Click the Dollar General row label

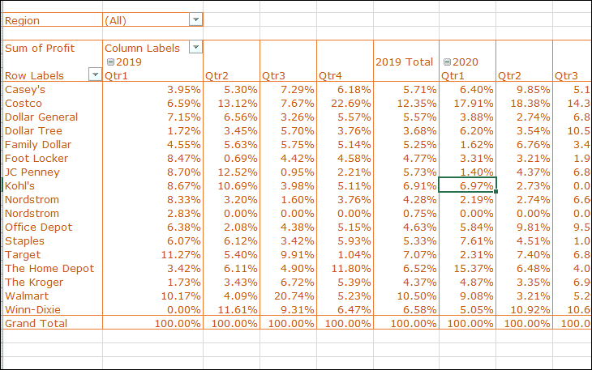(53, 117)
